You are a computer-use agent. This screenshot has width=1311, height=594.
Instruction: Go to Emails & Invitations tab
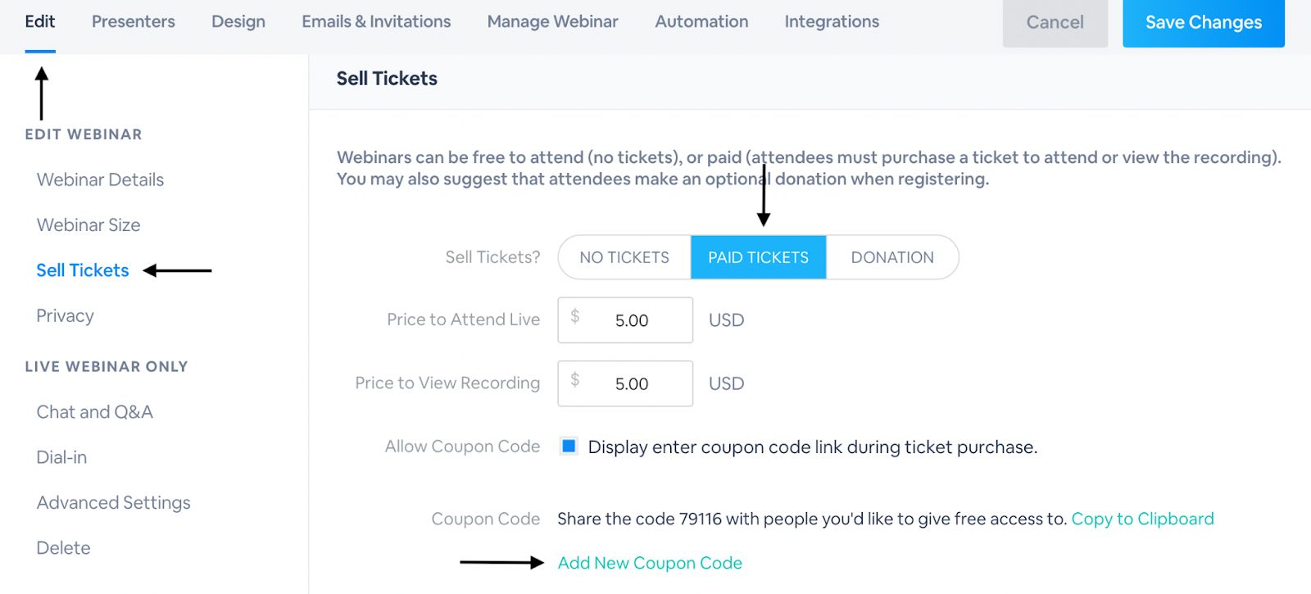376,22
